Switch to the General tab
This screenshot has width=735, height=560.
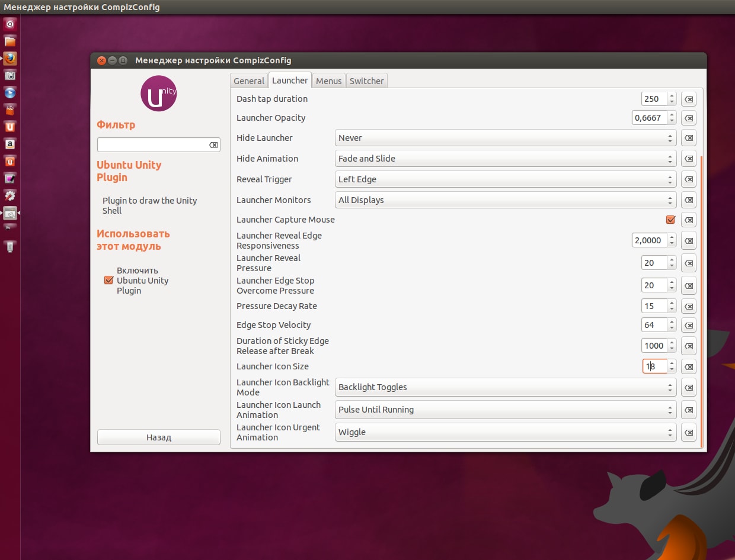(x=249, y=81)
